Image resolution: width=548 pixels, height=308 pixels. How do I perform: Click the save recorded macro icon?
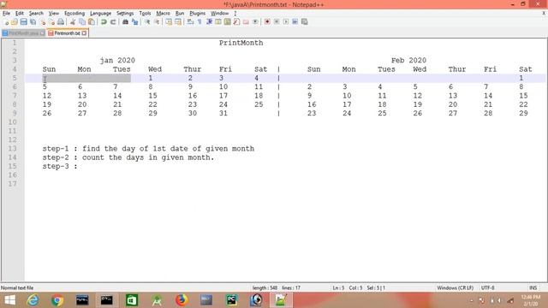(305, 22)
